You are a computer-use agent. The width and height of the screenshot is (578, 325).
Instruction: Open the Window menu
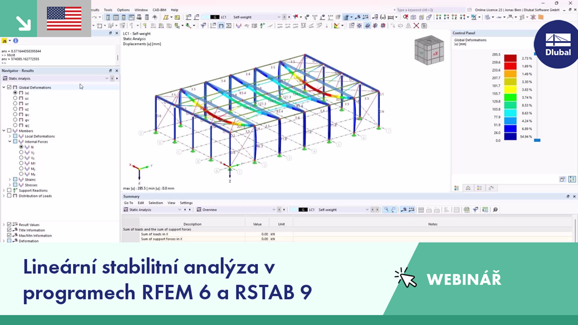click(141, 10)
